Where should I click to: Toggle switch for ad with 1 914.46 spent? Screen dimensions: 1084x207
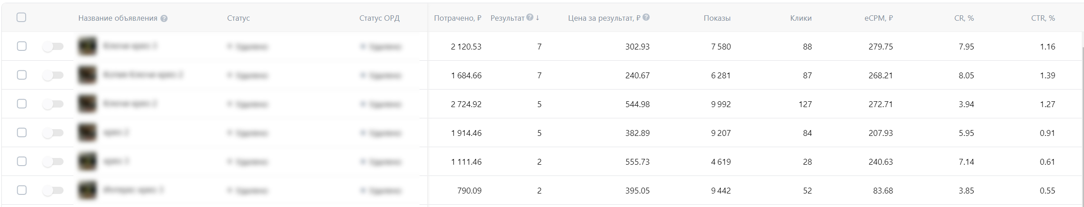point(53,133)
